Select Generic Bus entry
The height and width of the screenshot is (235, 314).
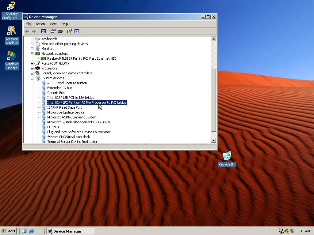pos(56,93)
